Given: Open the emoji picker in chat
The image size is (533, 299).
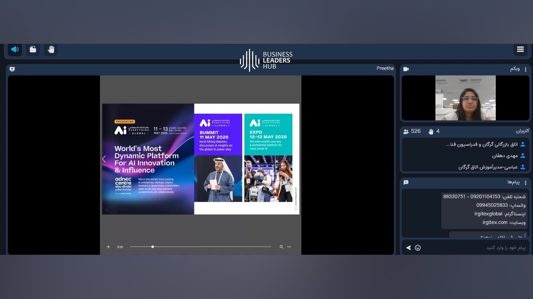Looking at the screenshot, I should pos(418,248).
